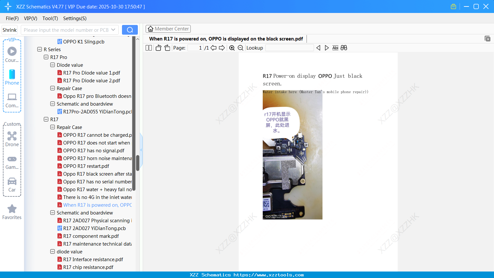
Task: Go to the next page arrow
Action: (x=222, y=48)
